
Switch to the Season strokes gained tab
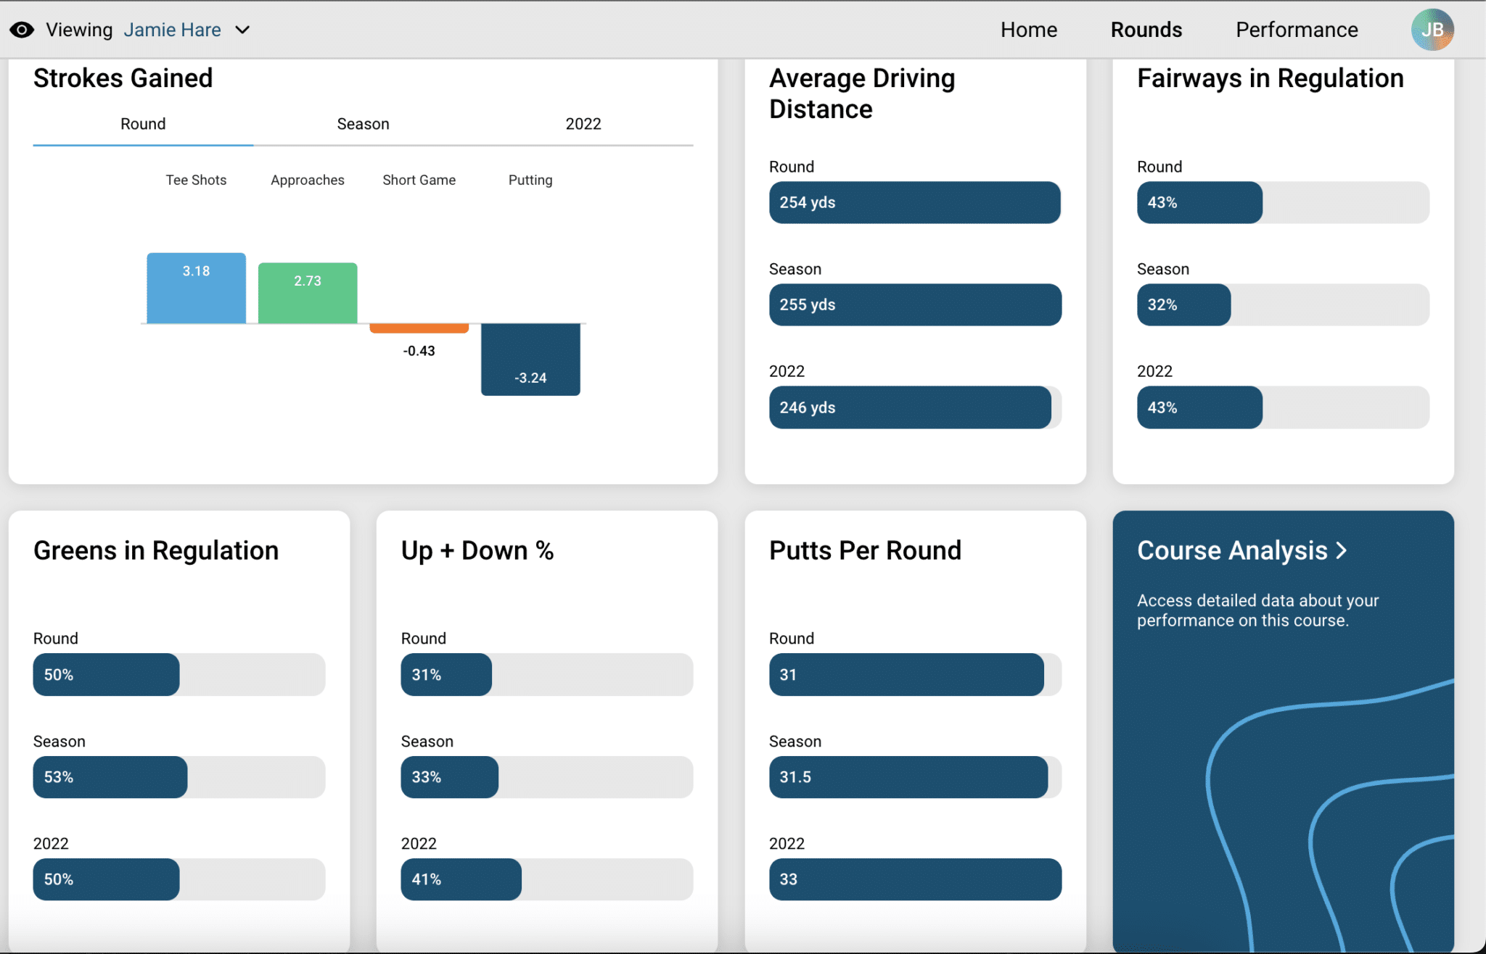click(363, 124)
